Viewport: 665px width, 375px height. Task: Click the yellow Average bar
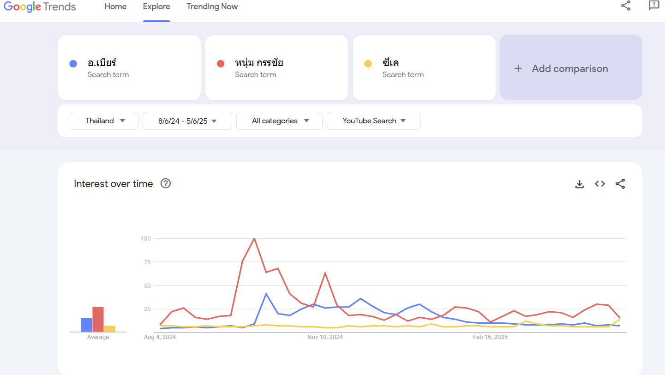point(109,329)
